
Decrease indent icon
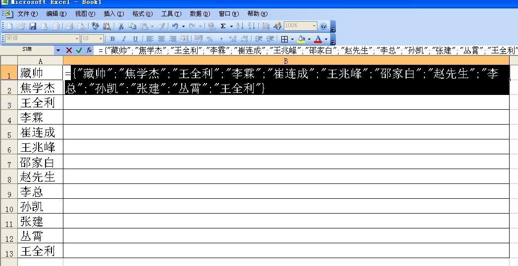(x=259, y=39)
